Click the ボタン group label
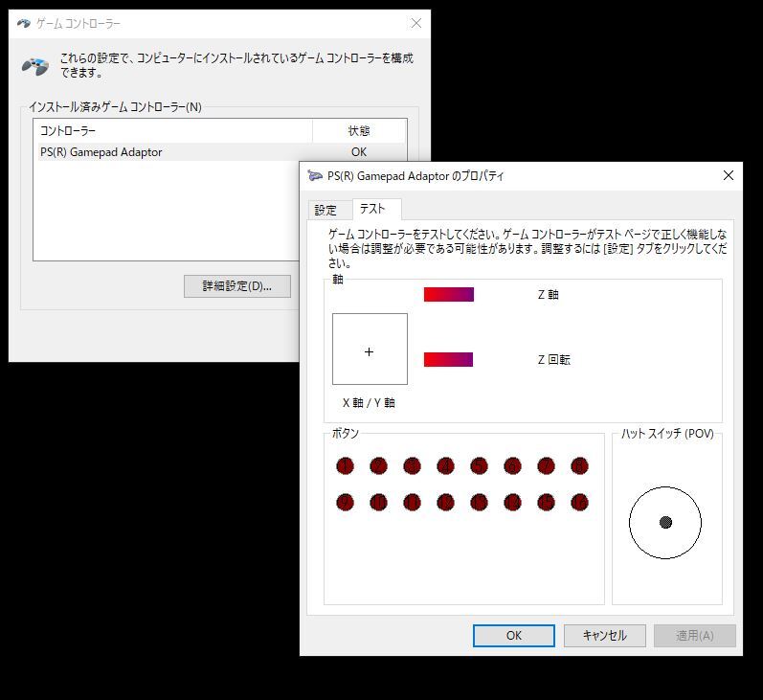 346,433
